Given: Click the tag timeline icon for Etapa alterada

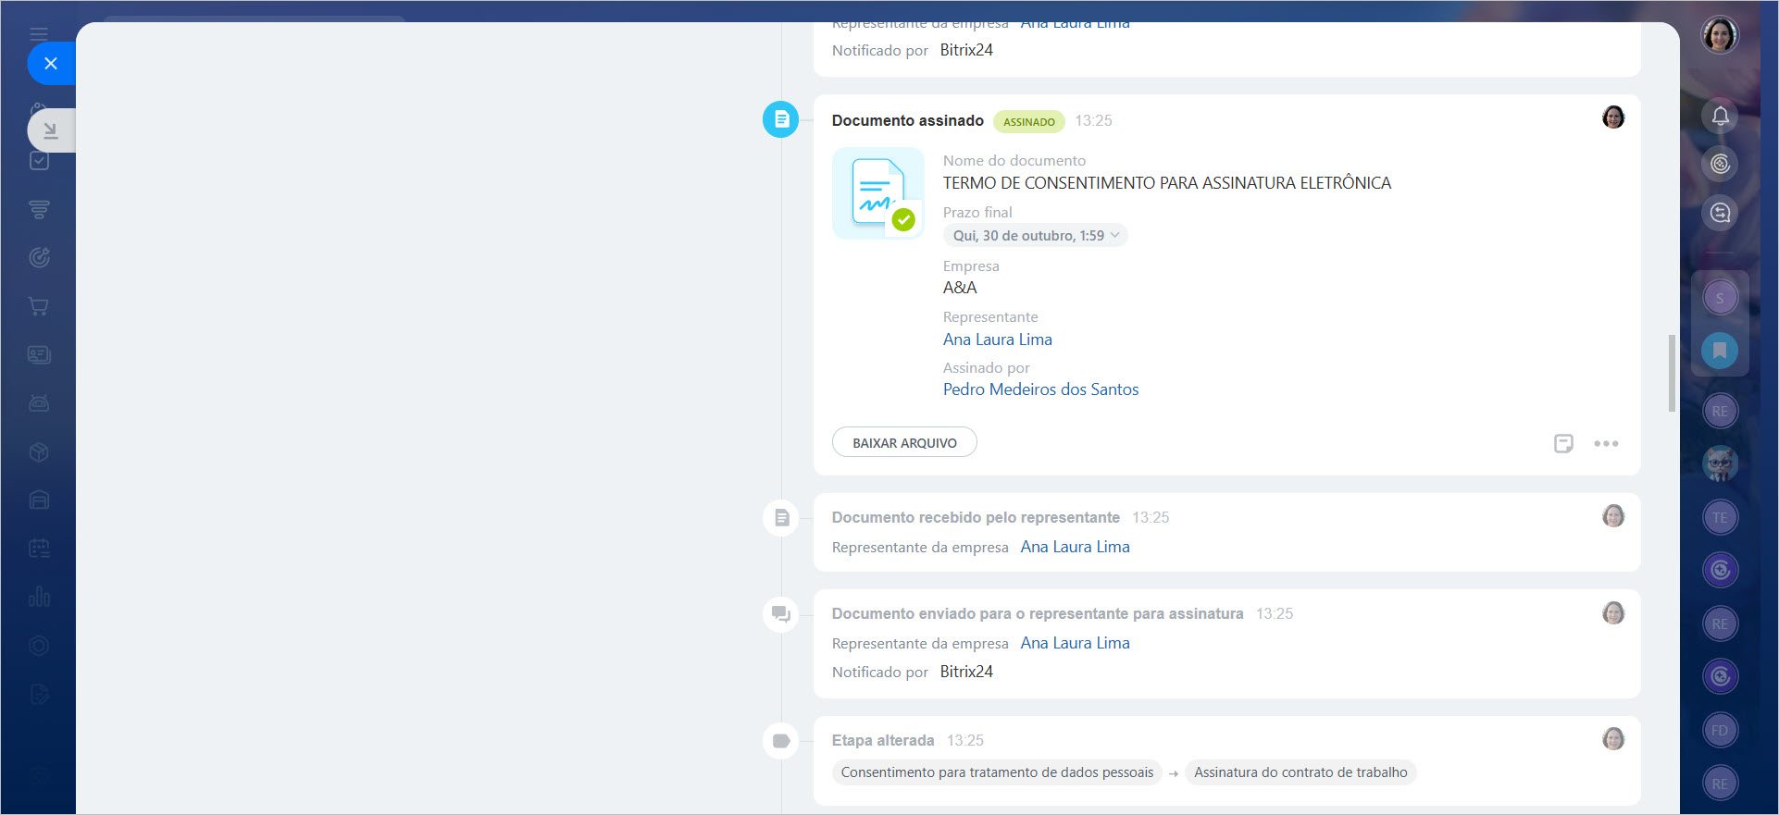Looking at the screenshot, I should click(781, 741).
